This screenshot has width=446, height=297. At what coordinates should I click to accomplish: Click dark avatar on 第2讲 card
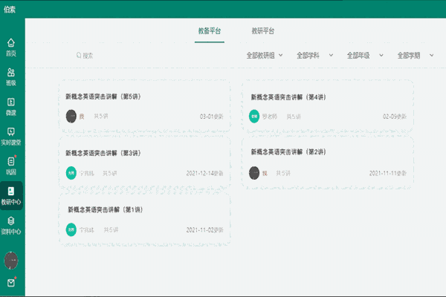(x=254, y=173)
